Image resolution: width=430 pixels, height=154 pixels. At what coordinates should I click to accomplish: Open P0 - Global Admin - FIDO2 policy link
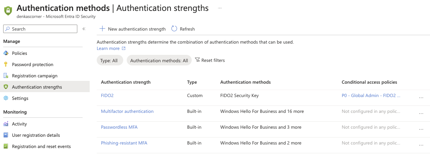pyautogui.click(x=371, y=96)
